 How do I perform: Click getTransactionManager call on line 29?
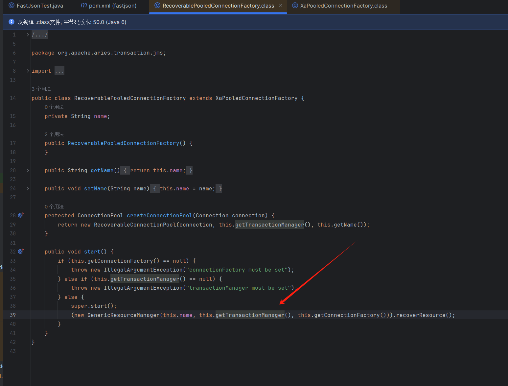point(270,225)
